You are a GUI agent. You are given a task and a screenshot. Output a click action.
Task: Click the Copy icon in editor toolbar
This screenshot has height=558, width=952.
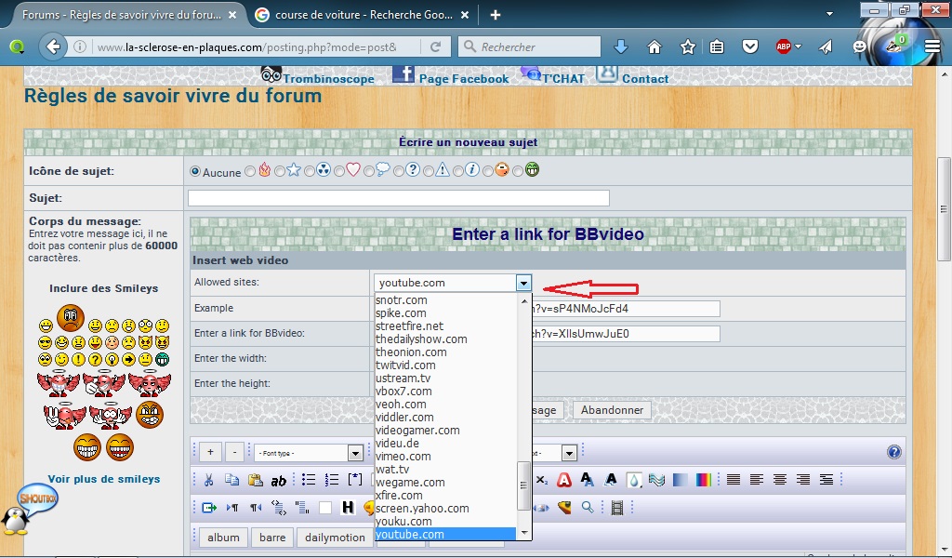(x=231, y=480)
